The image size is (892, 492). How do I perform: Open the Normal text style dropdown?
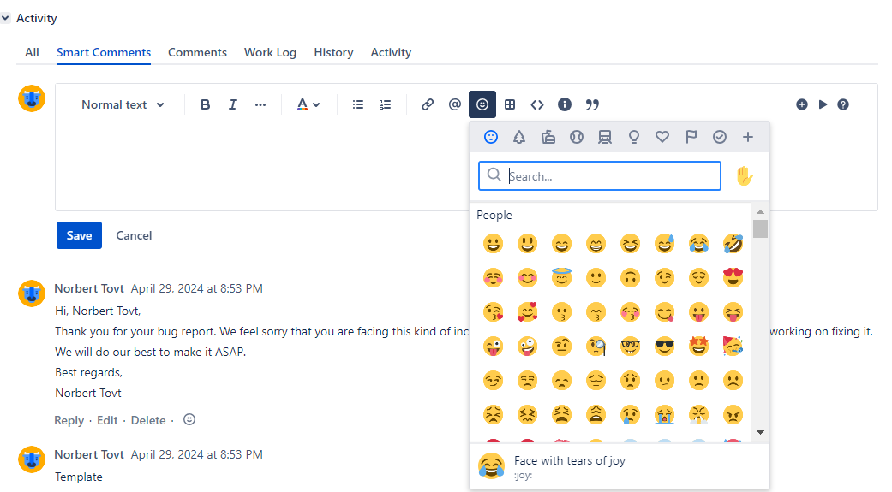pos(123,104)
